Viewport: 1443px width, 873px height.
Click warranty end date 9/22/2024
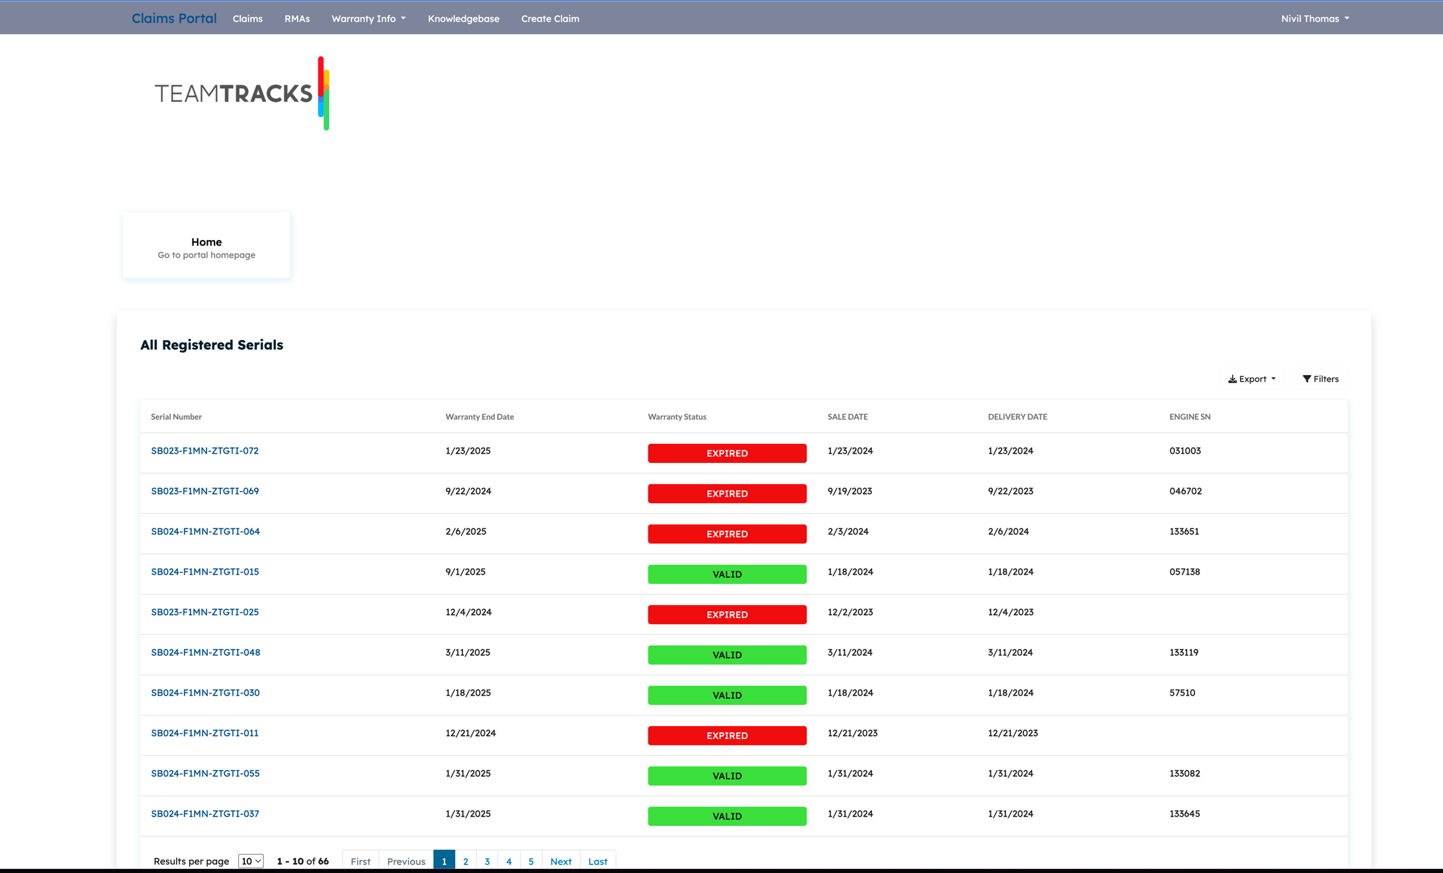[x=468, y=491]
